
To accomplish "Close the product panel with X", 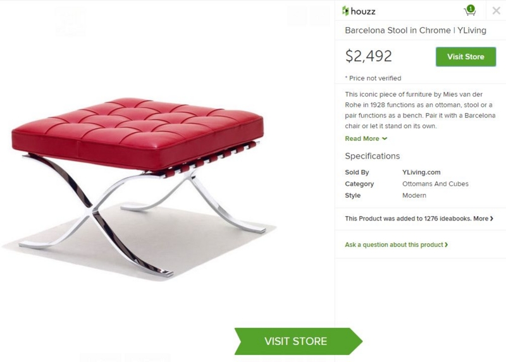I will pos(497,11).
